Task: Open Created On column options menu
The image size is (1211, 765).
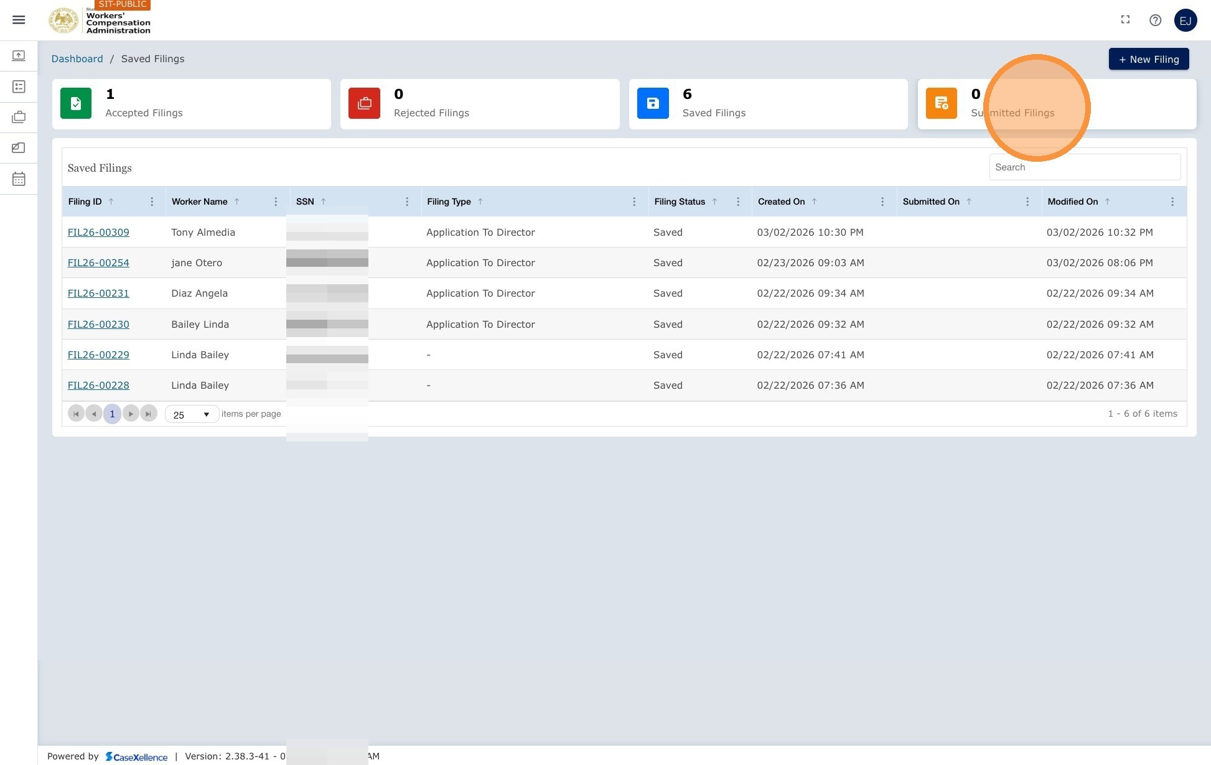Action: [x=882, y=202]
